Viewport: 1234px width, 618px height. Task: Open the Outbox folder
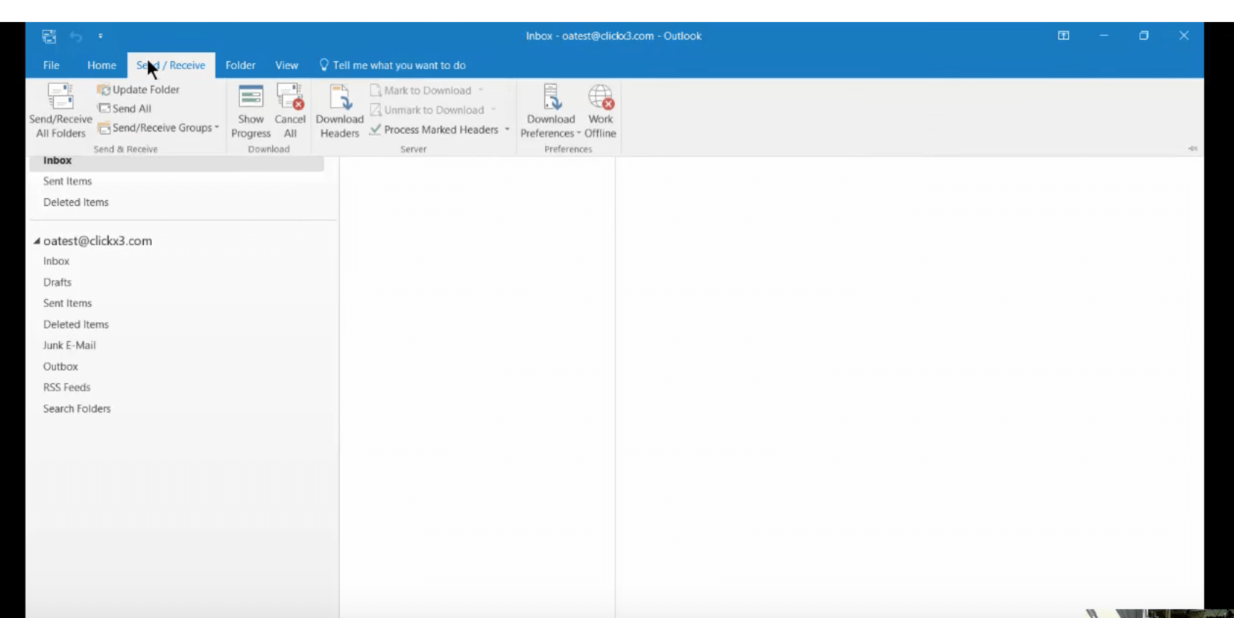[60, 367]
